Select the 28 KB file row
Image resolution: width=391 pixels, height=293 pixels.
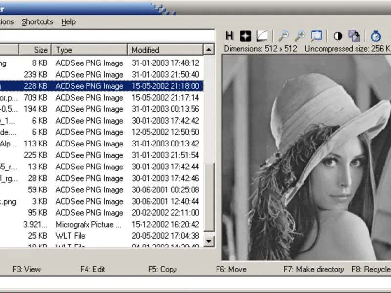(102, 178)
